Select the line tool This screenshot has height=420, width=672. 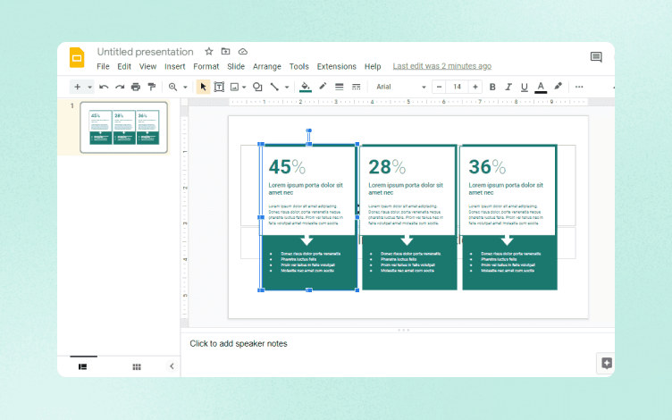[x=274, y=87]
